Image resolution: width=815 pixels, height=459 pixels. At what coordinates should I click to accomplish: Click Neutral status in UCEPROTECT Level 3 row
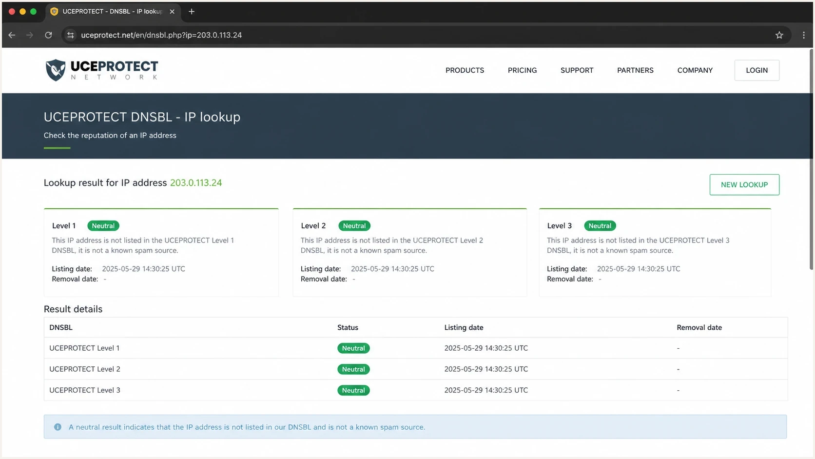(x=353, y=390)
